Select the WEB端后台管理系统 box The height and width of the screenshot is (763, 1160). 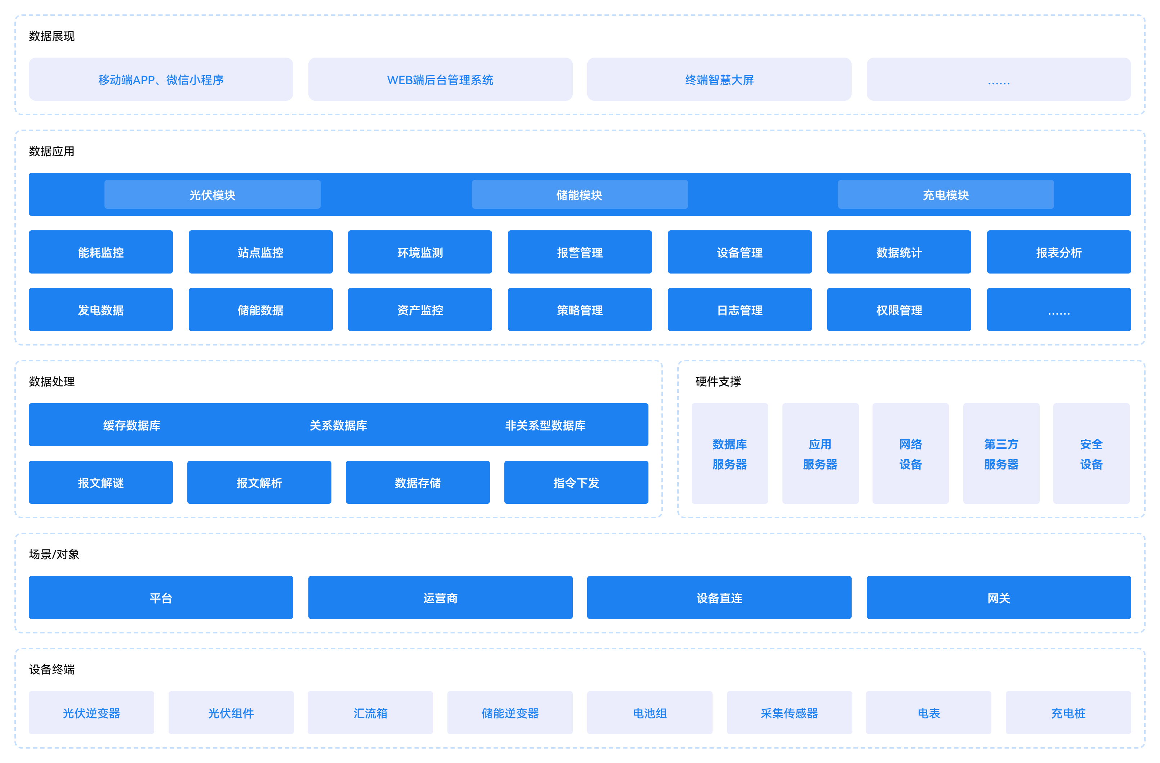point(440,80)
